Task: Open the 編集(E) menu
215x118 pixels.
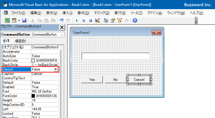Action: click(x=36, y=13)
